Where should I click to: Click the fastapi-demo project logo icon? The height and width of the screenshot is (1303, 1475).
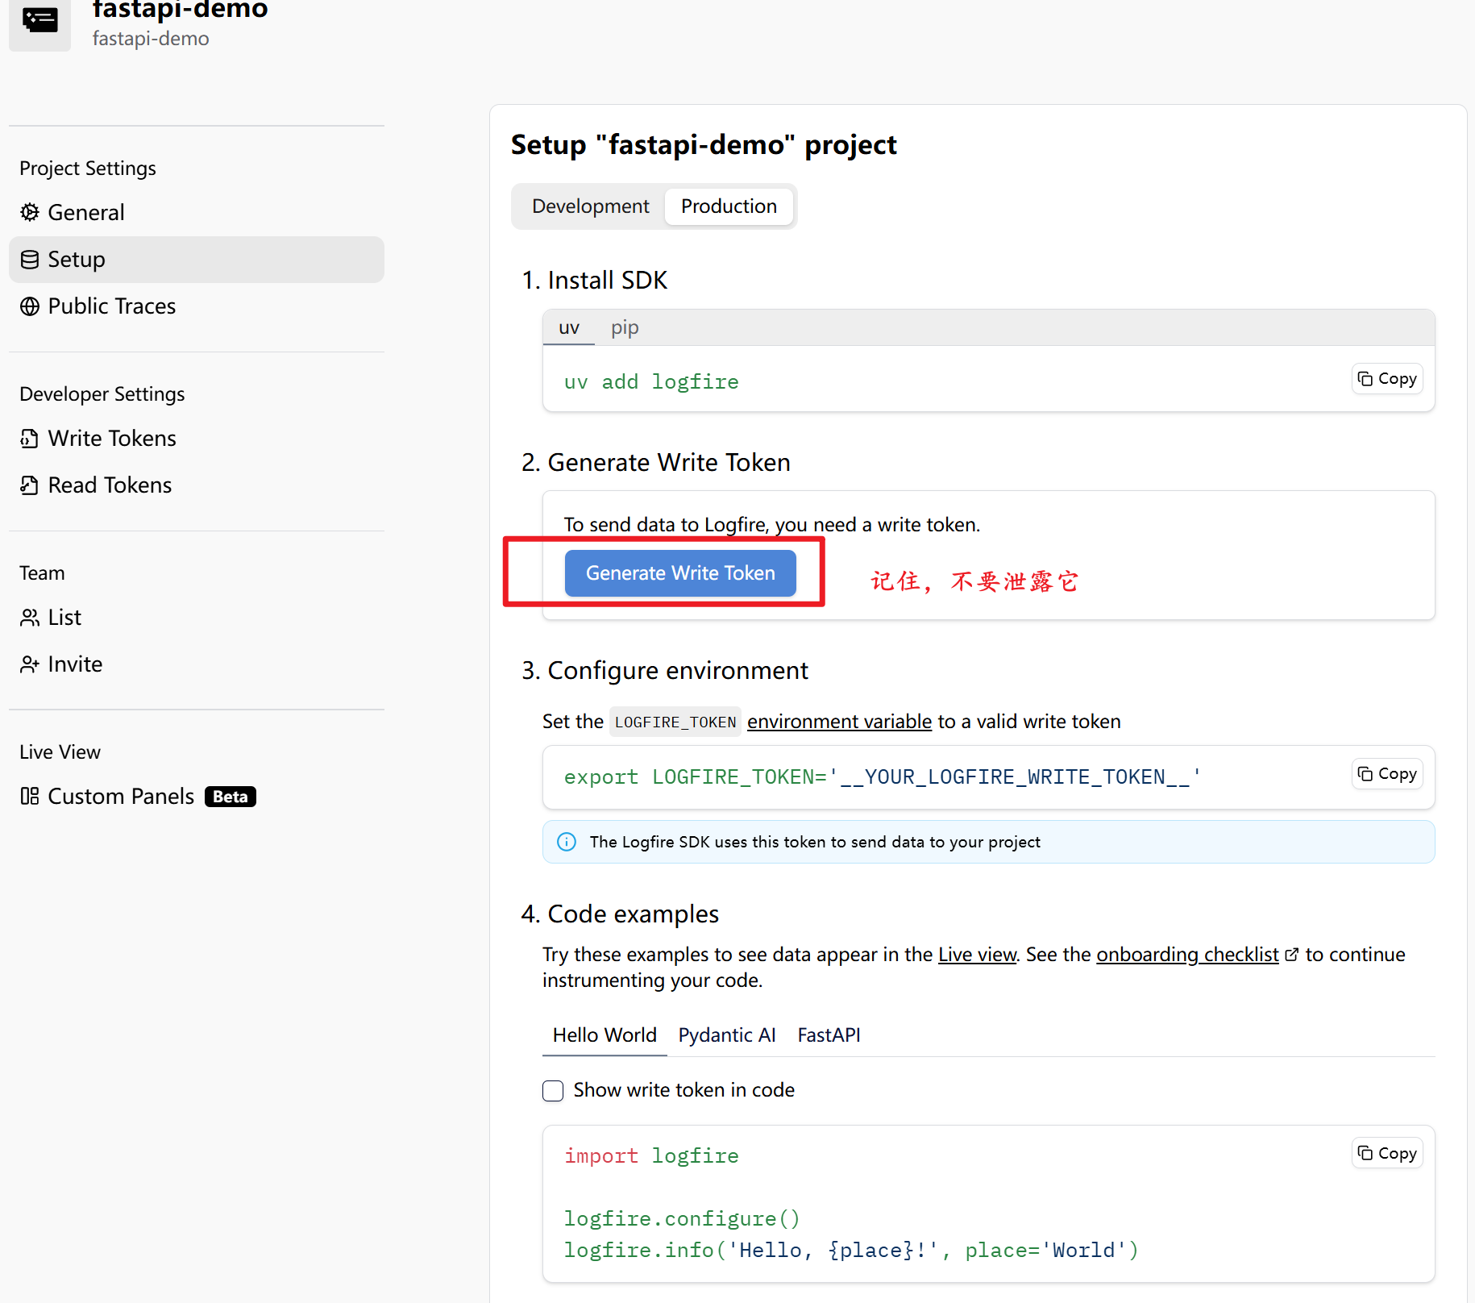tap(39, 22)
